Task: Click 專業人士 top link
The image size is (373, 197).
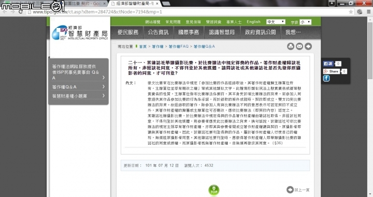Action: 234,22
